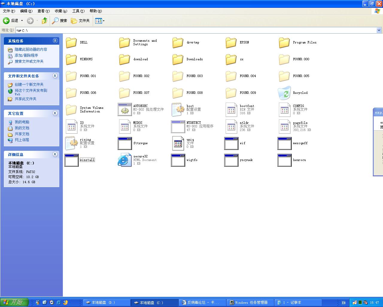
Task: Select the mwxcqmff executable icon
Action: pyautogui.click(x=284, y=143)
